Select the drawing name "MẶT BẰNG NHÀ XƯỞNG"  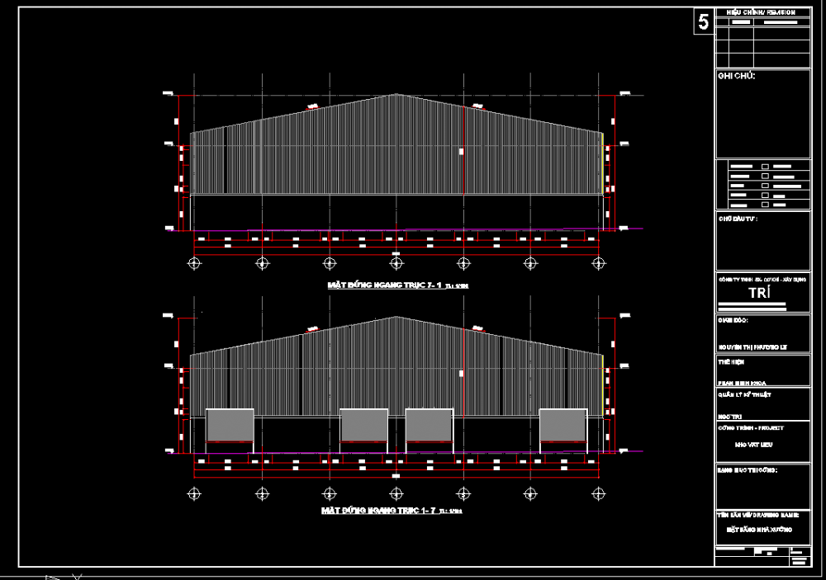click(759, 530)
